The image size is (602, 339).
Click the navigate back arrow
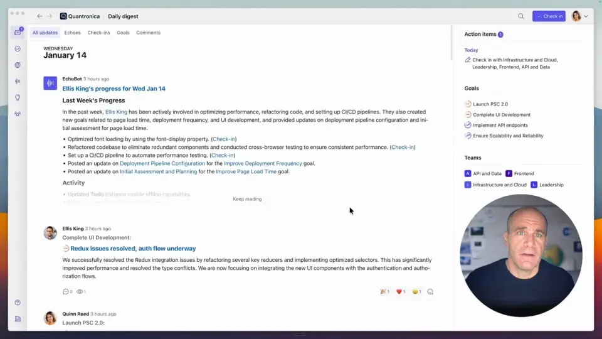pos(40,16)
